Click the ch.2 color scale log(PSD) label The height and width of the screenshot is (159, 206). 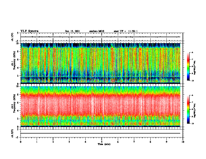coord(195,111)
